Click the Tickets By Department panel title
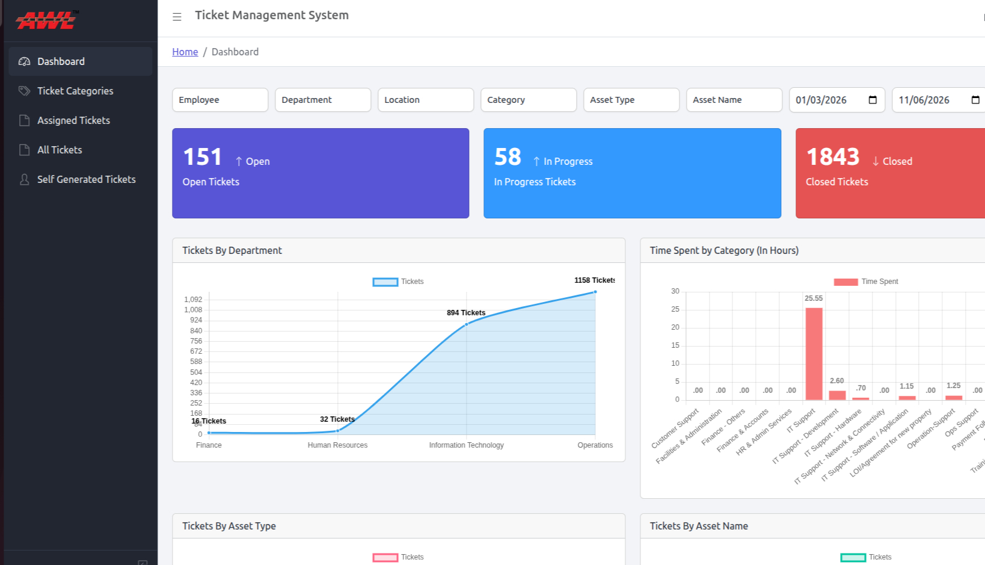 click(232, 250)
